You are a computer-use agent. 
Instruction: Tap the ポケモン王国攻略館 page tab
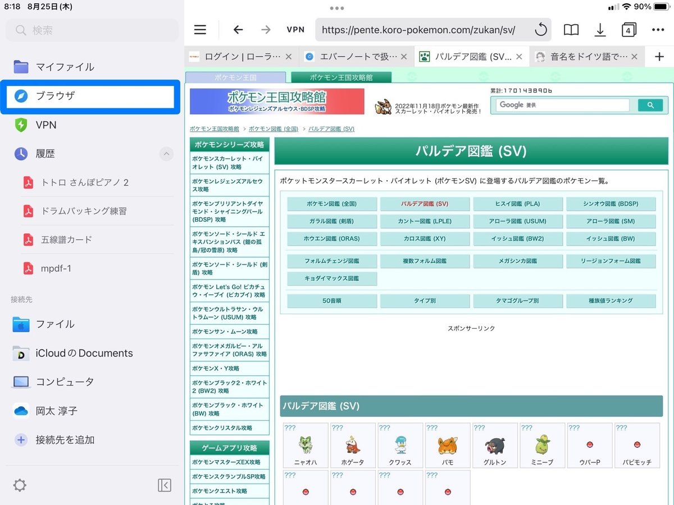(341, 77)
